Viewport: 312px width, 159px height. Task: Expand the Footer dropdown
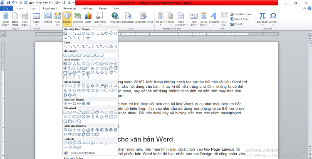(x=170, y=19)
